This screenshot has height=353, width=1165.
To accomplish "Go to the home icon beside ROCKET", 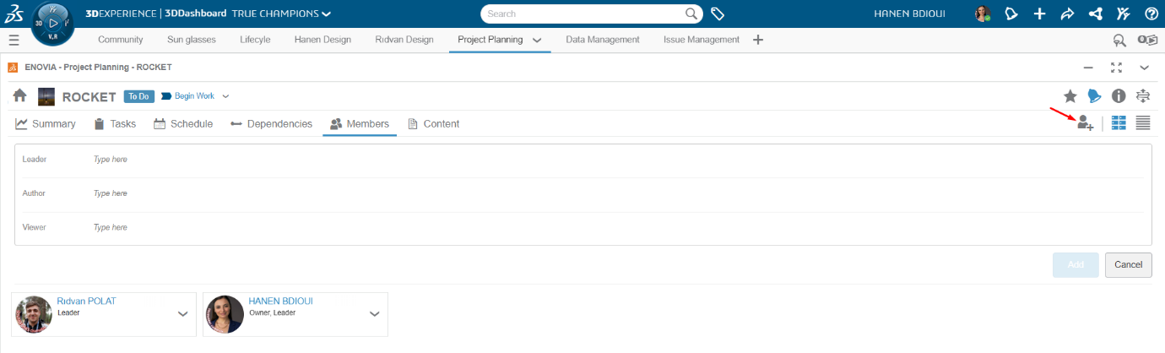I will [20, 95].
